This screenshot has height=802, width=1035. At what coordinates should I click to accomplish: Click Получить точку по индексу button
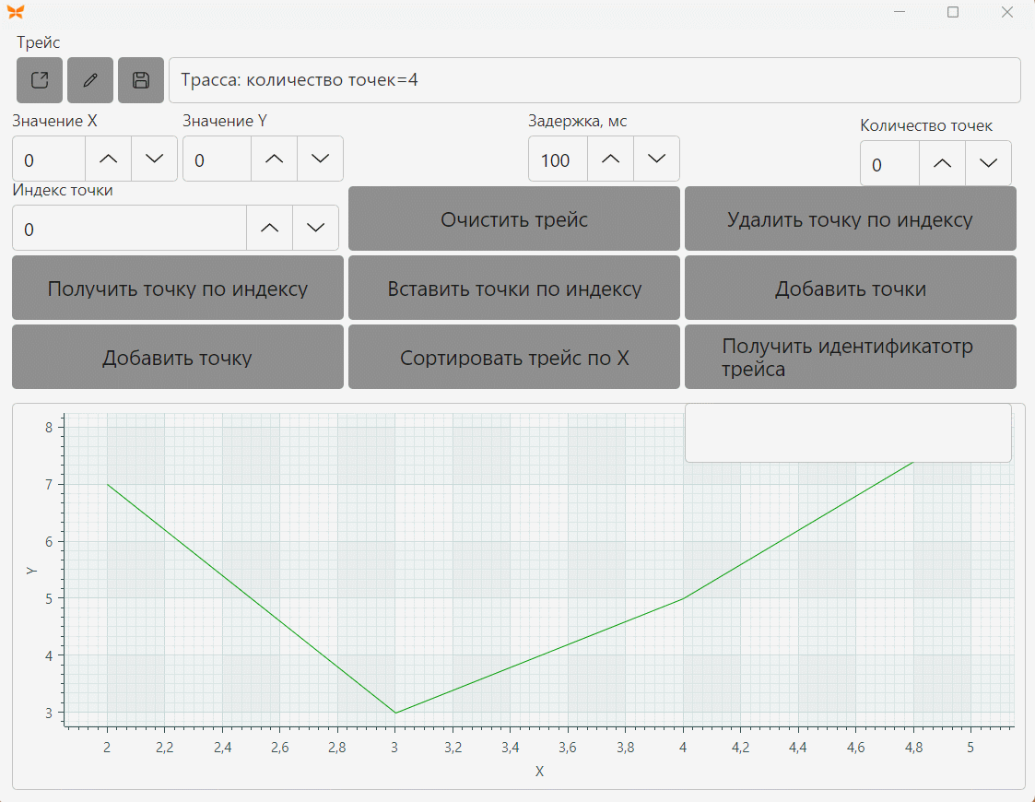pyautogui.click(x=178, y=288)
